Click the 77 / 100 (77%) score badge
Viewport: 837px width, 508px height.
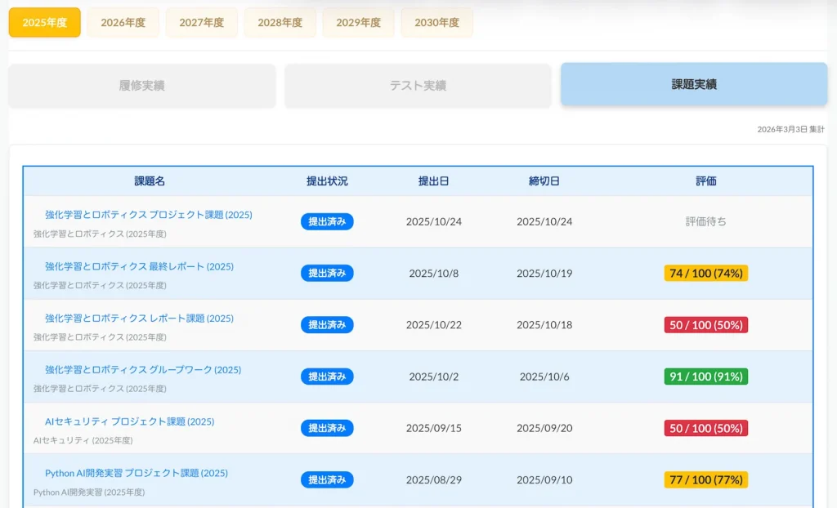[705, 479]
